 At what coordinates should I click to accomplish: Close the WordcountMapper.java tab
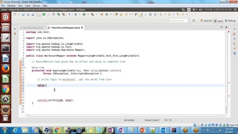pyautogui.click(x=82, y=28)
